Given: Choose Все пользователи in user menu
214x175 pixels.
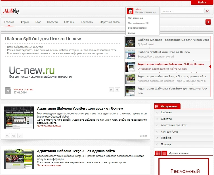Looking at the screenshot, I should 137,28.
